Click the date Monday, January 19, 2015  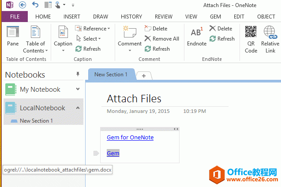[x=138, y=111]
